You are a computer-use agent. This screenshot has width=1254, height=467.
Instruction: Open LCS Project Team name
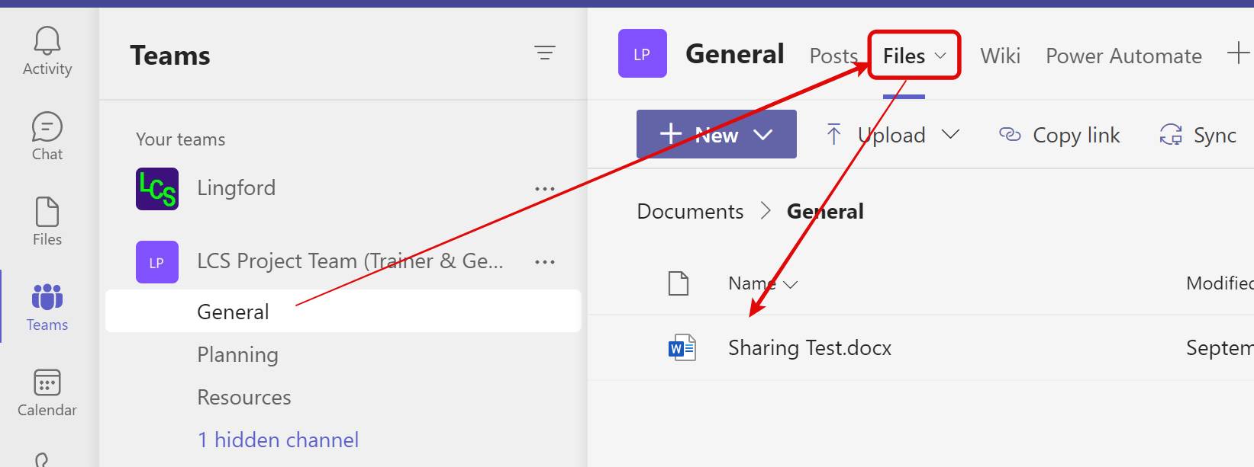tap(350, 261)
